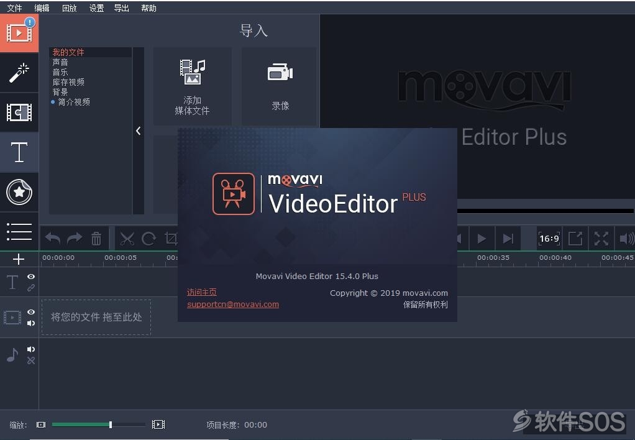Skip to the next frame button
Viewport: 635px width, 440px height.
click(x=508, y=239)
